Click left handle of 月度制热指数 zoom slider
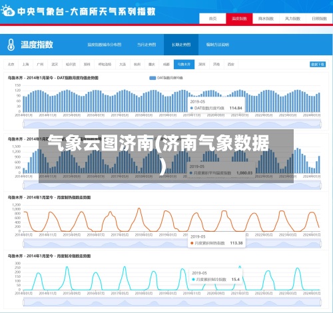The image size is (333, 313). tap(23, 244)
